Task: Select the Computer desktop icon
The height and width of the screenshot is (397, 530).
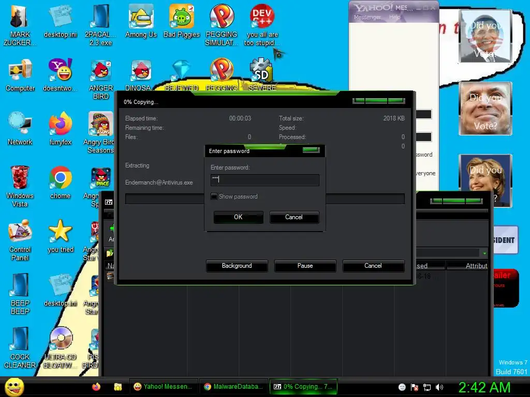Action: click(20, 75)
